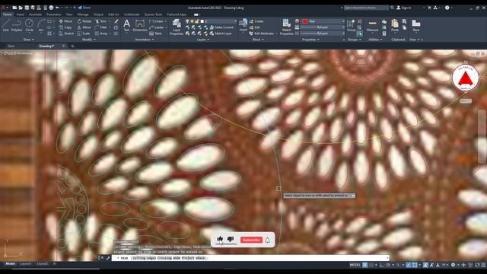Click the Linear dimension tool
Image resolution: width=487 pixels, height=274 pixels.
pos(156,21)
